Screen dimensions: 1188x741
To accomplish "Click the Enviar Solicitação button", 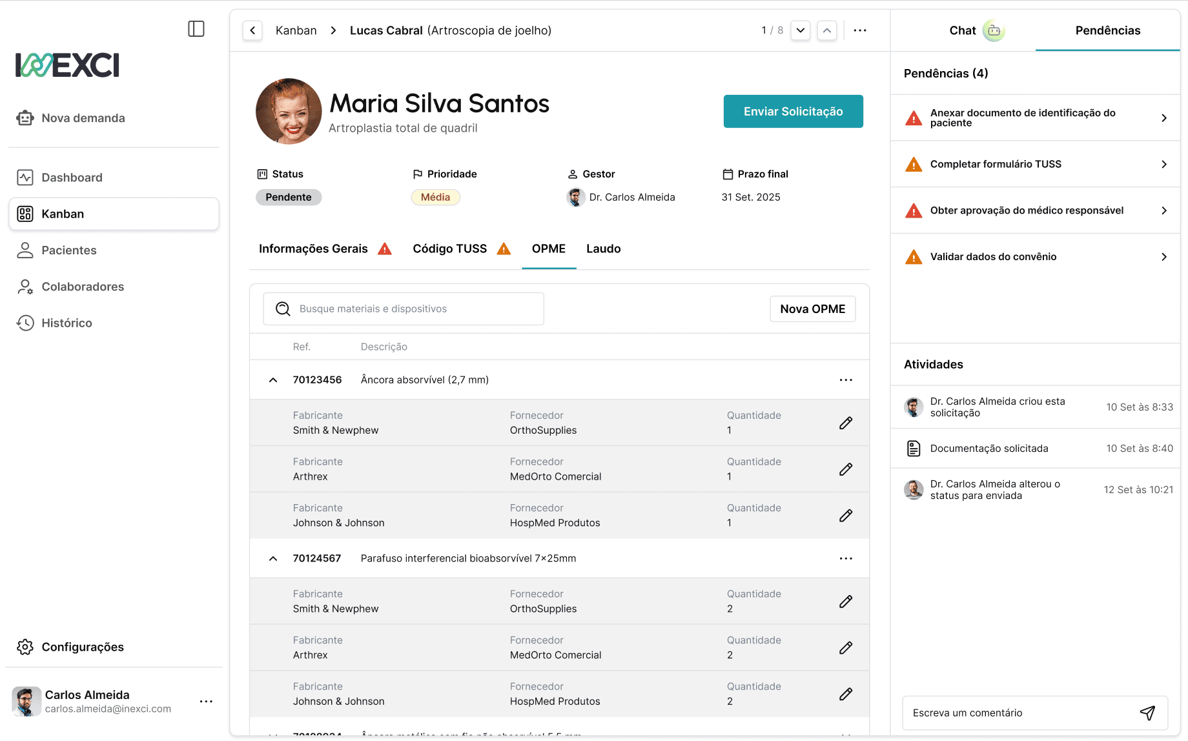I will (x=793, y=112).
